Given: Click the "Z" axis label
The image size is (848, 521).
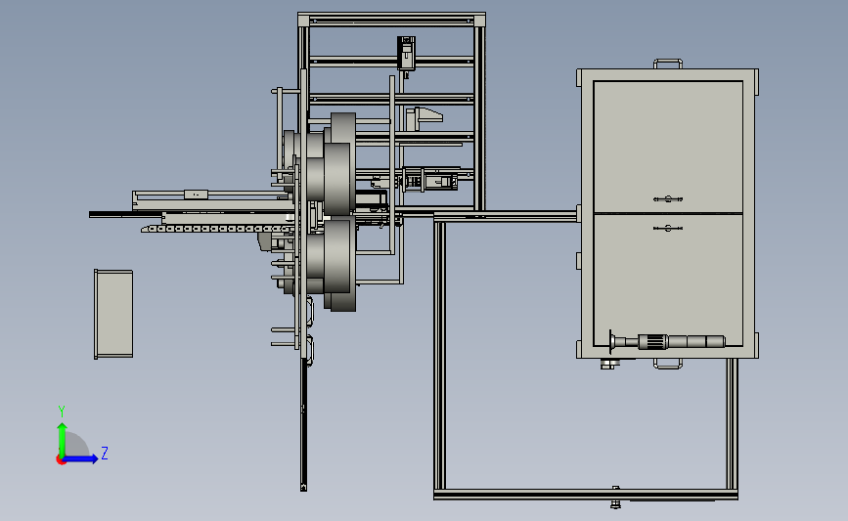Looking at the screenshot, I should pos(105,453).
